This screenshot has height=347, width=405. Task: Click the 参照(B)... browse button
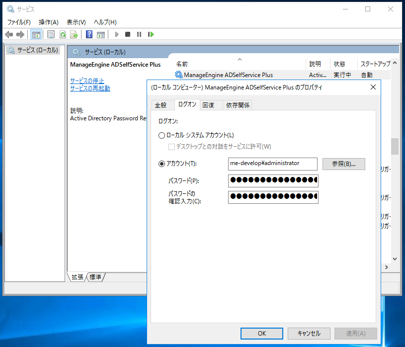344,164
